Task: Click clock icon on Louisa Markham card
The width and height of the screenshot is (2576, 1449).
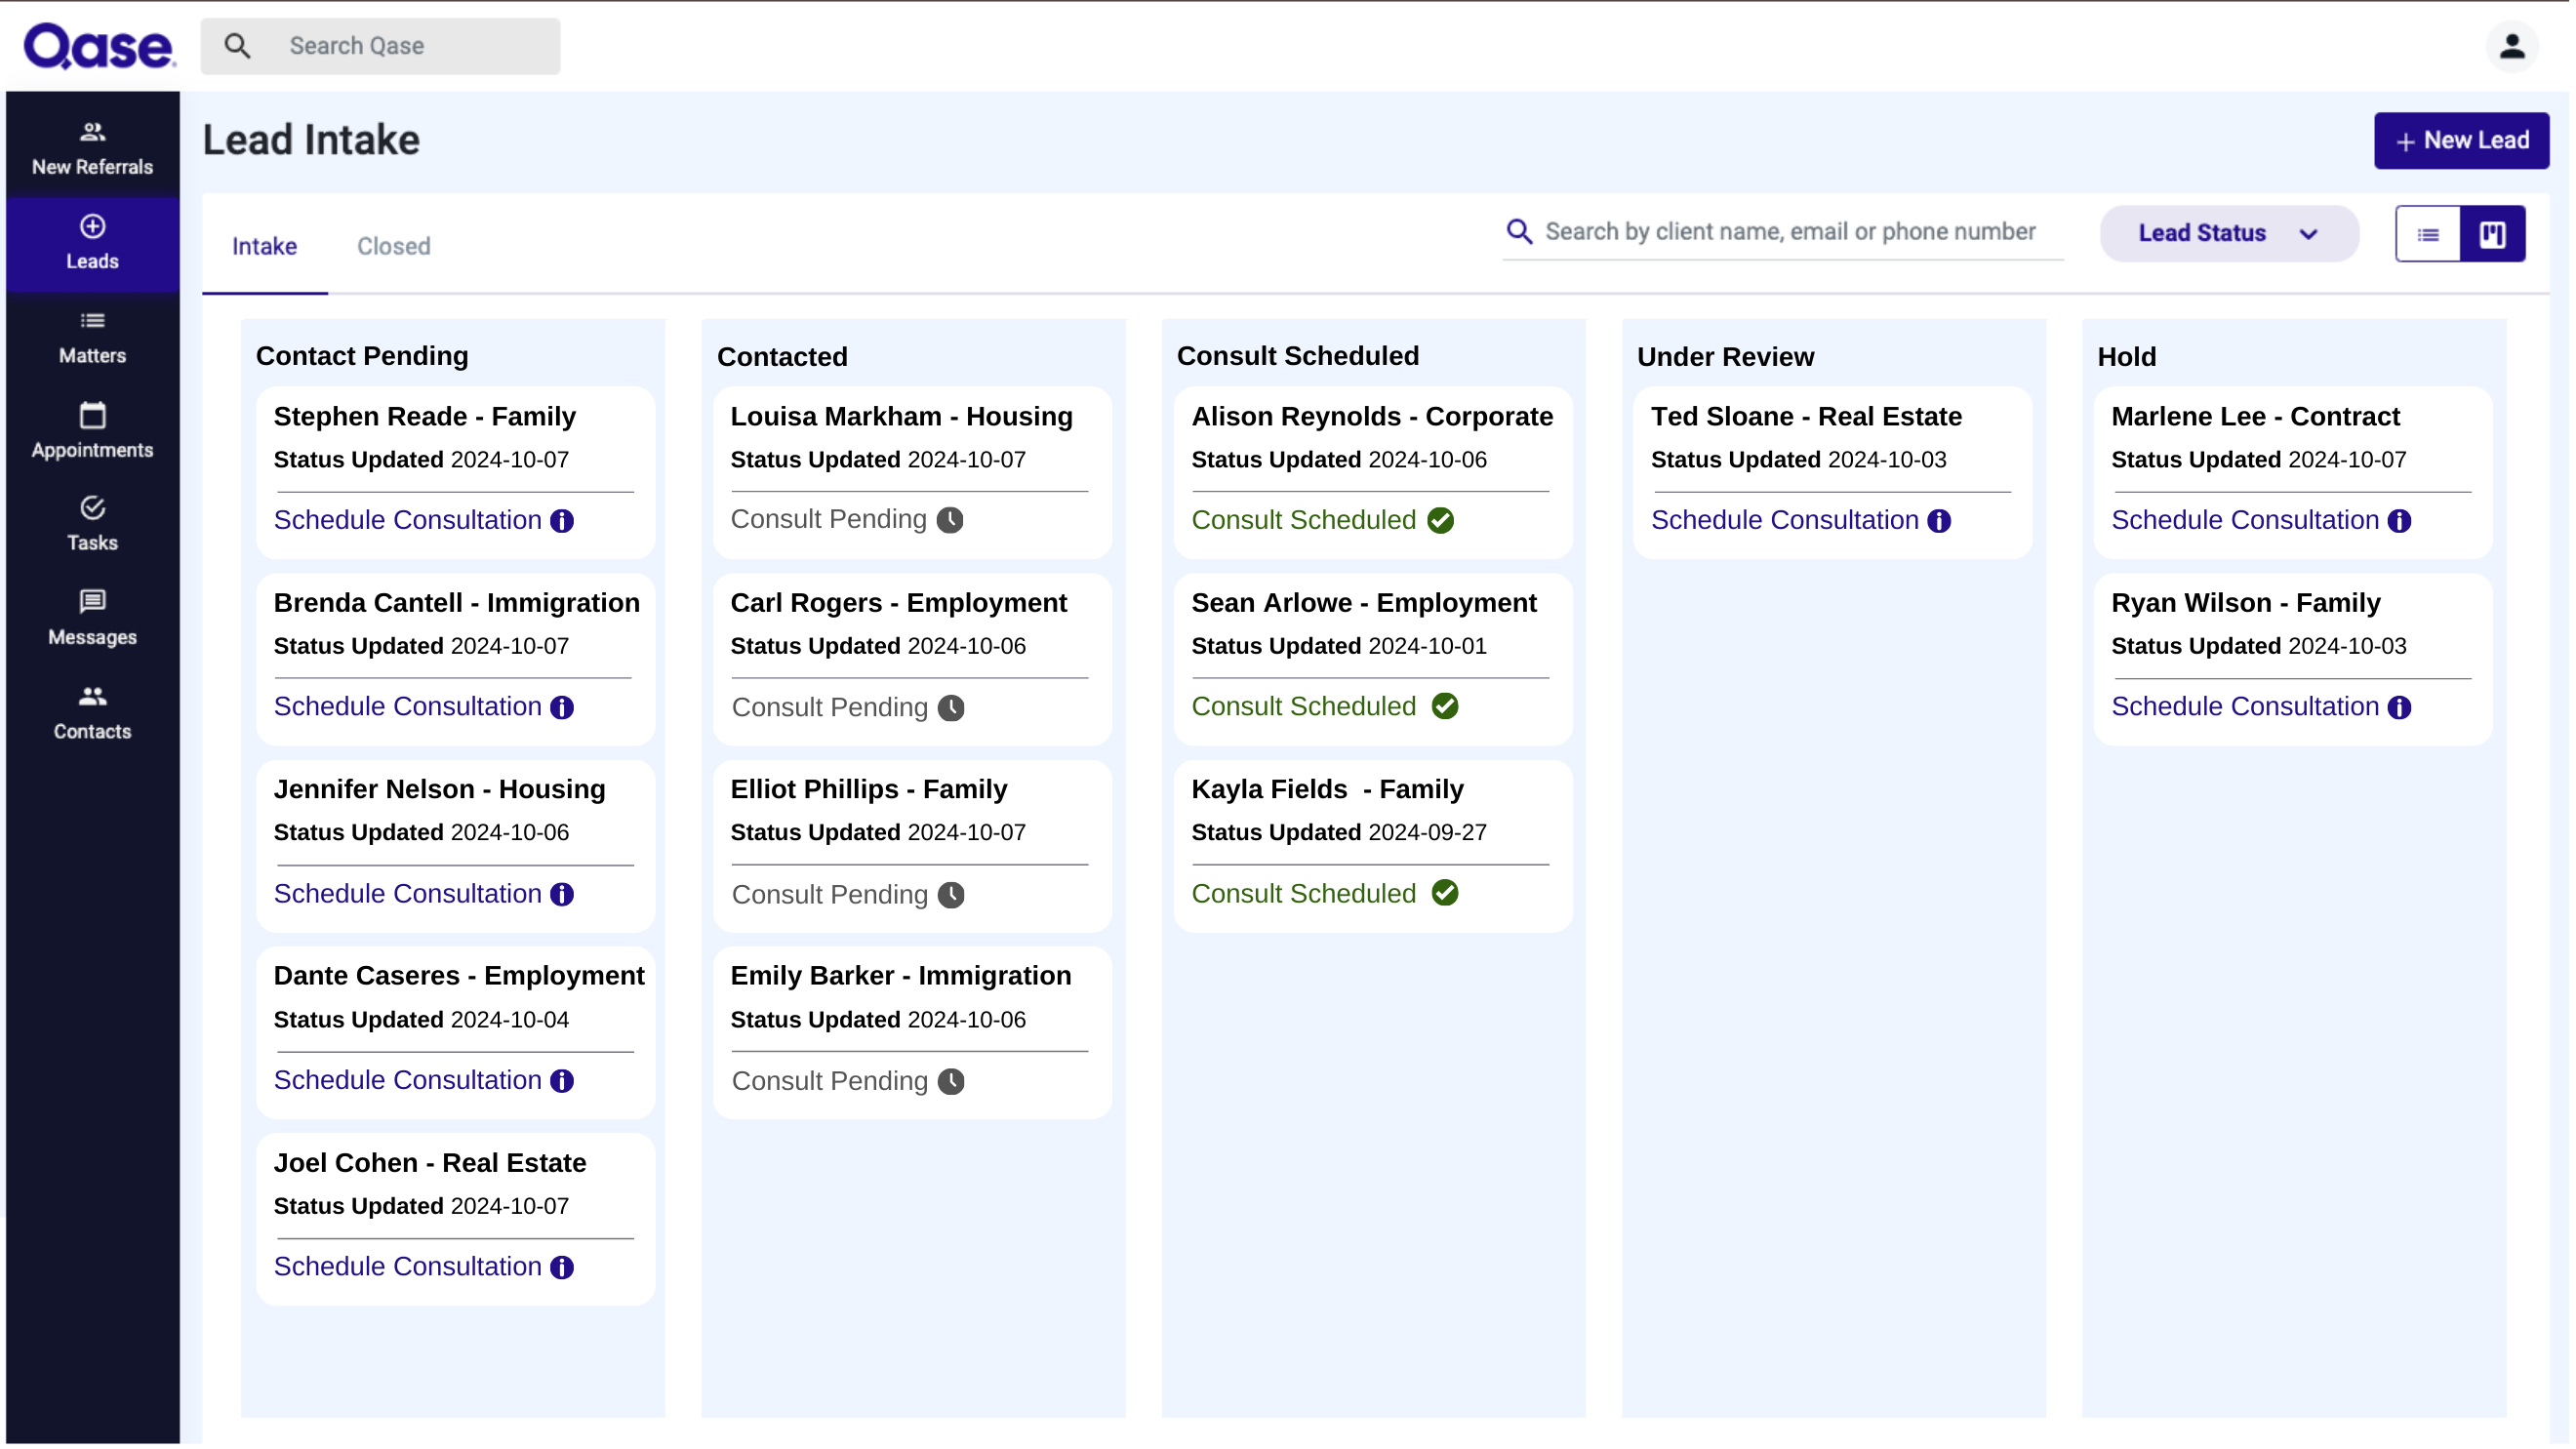Action: pyautogui.click(x=951, y=521)
